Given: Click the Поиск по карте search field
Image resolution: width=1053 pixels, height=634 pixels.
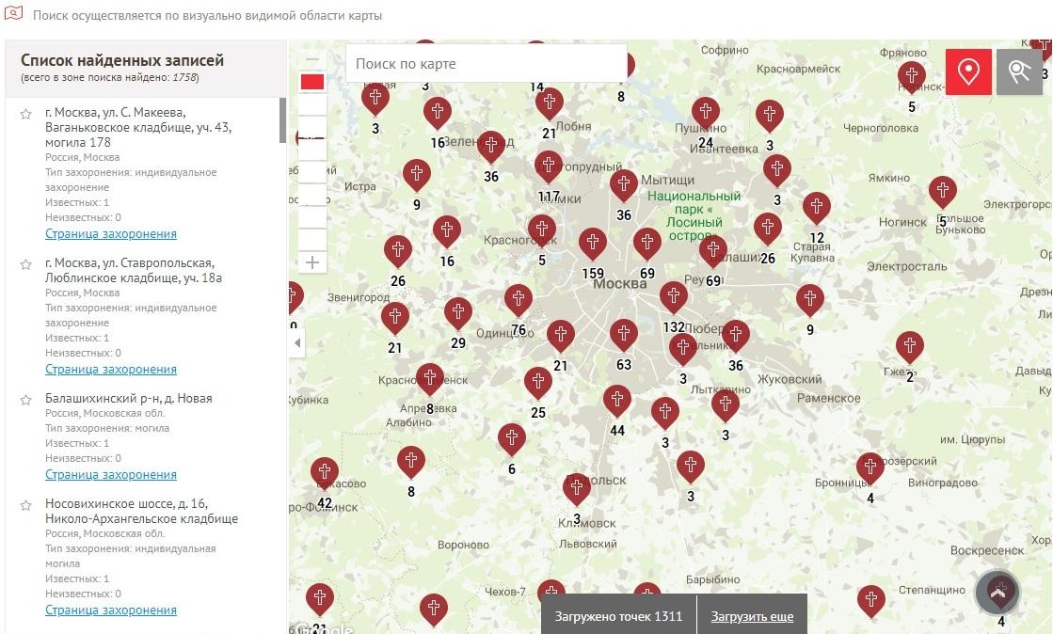Looking at the screenshot, I should coord(487,64).
